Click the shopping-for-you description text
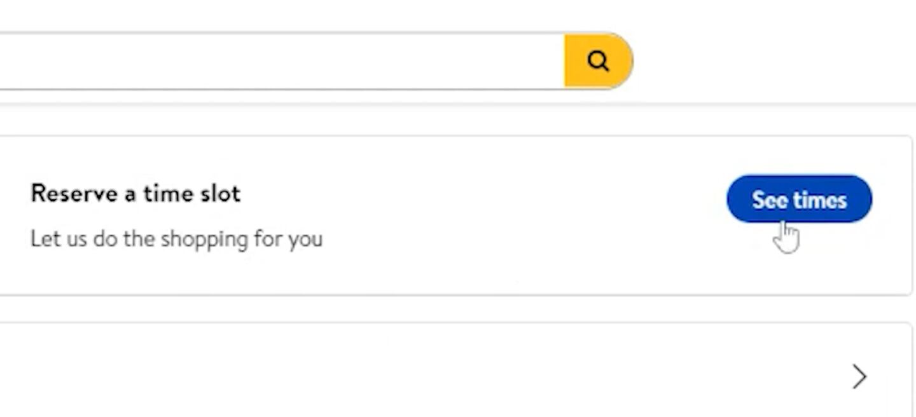The width and height of the screenshot is (916, 417). (176, 239)
